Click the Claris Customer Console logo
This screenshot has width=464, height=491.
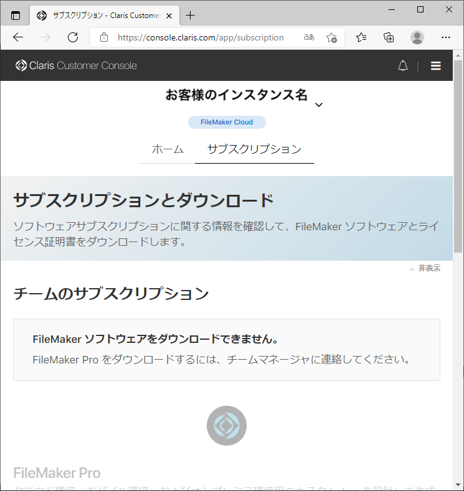76,65
